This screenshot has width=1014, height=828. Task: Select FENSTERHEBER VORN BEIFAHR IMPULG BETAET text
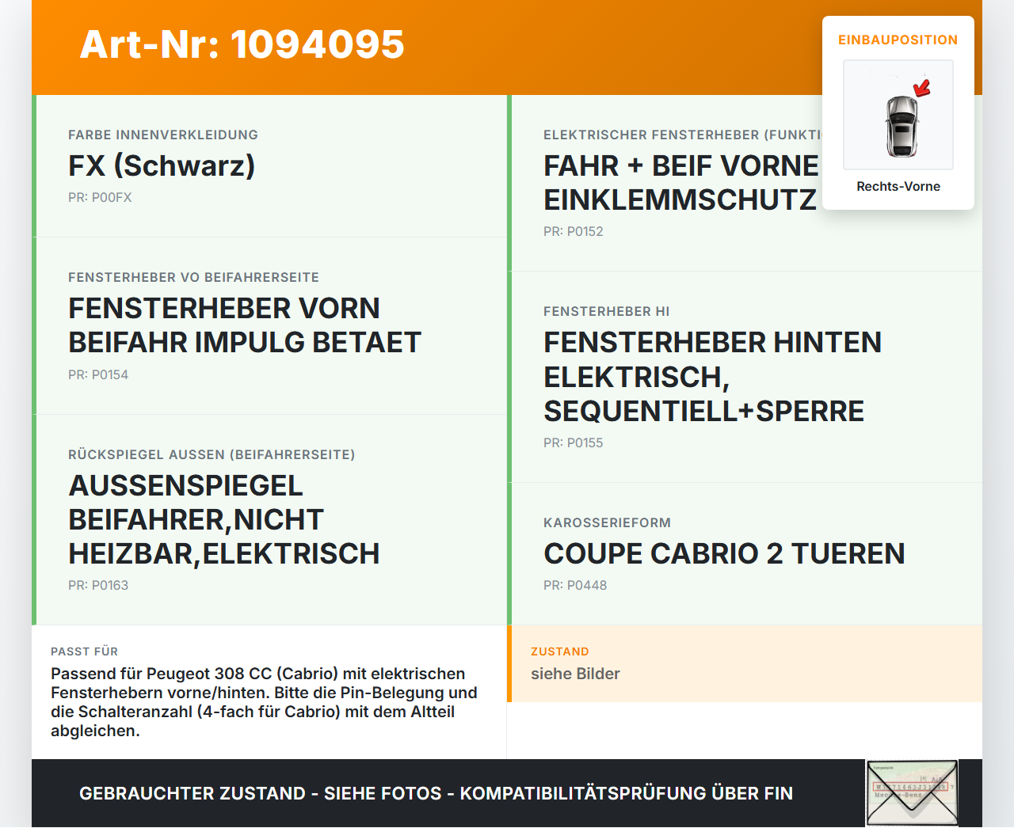point(245,325)
